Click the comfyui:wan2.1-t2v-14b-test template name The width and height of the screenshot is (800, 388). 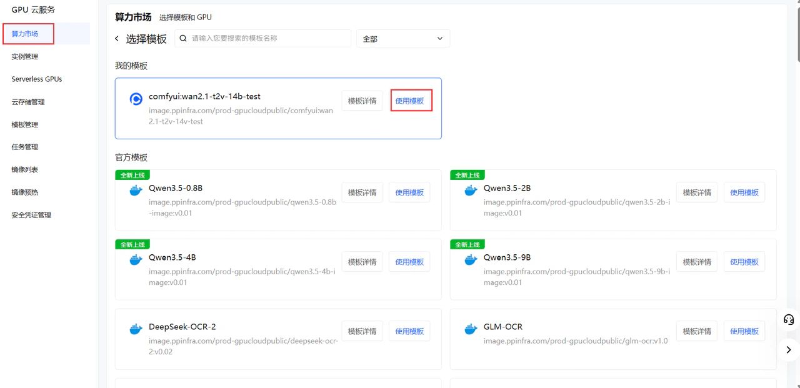[x=204, y=97]
